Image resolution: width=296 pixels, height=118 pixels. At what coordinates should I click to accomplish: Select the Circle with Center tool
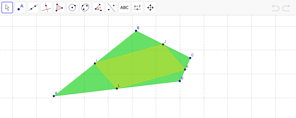(x=72, y=8)
